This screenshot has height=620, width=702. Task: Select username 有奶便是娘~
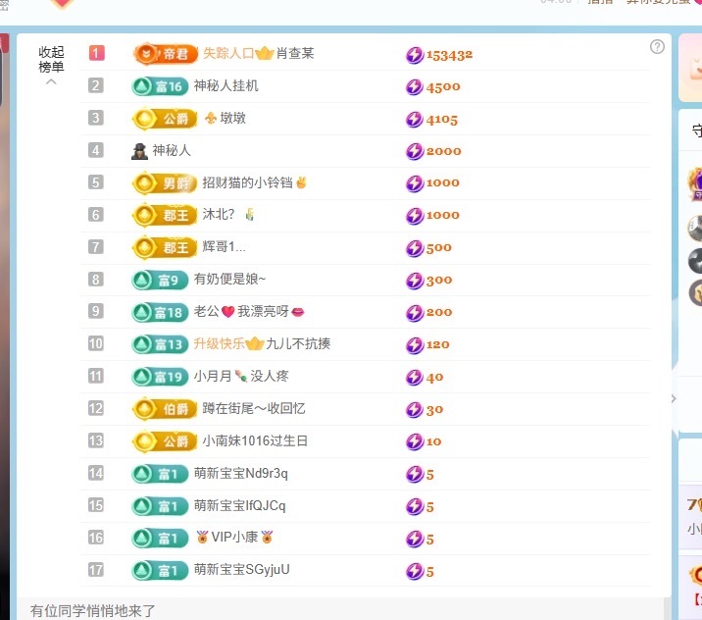point(229,280)
